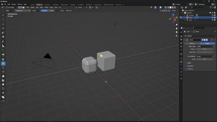This screenshot has height=122, width=217.
Task: Open the File menu
Action: pos(5,4)
